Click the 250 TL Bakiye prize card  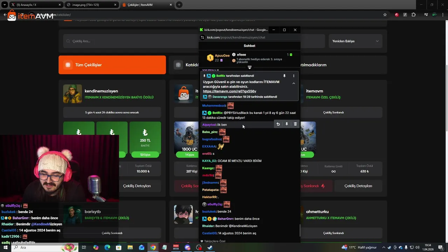coord(145,139)
